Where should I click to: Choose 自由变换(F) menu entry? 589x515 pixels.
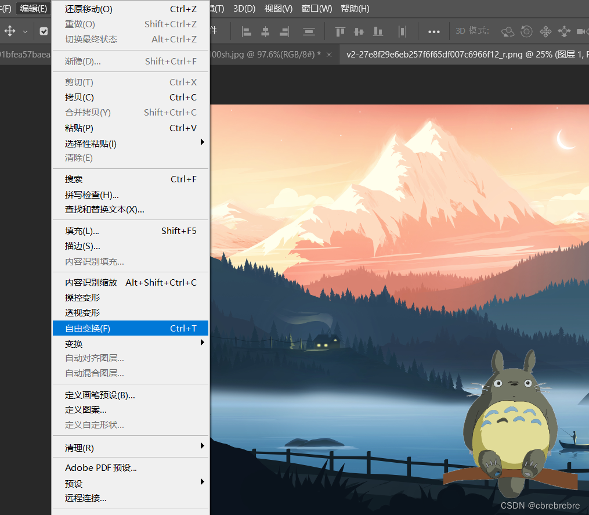(x=131, y=328)
